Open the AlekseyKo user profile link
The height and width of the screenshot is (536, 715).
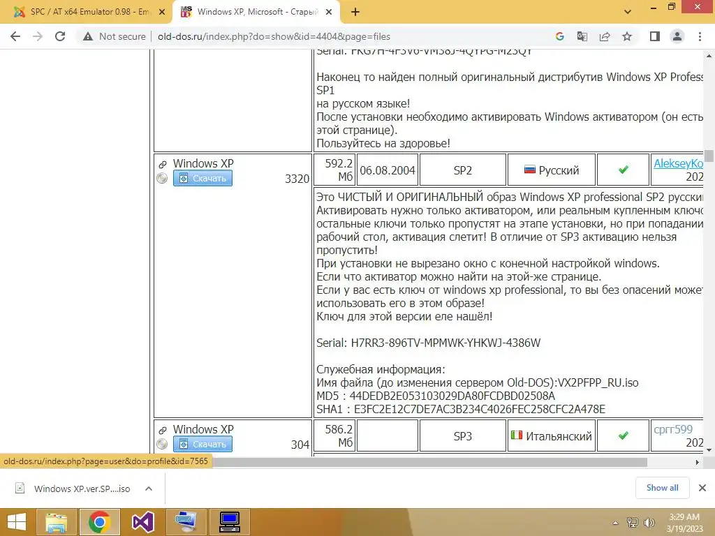679,163
